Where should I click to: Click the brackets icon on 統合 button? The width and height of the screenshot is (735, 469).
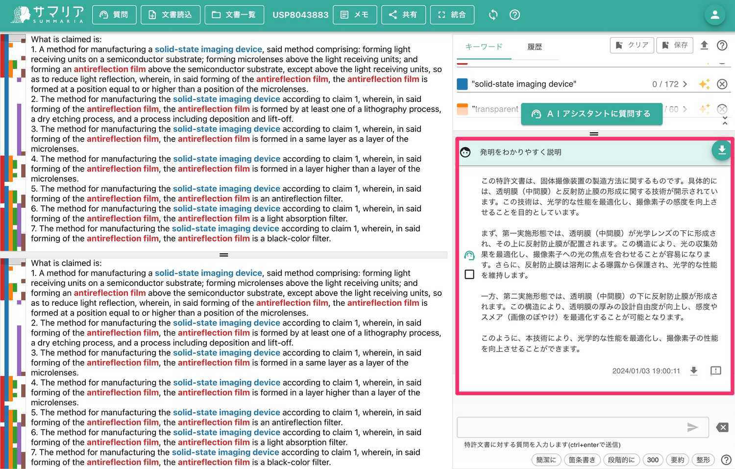[x=441, y=15]
